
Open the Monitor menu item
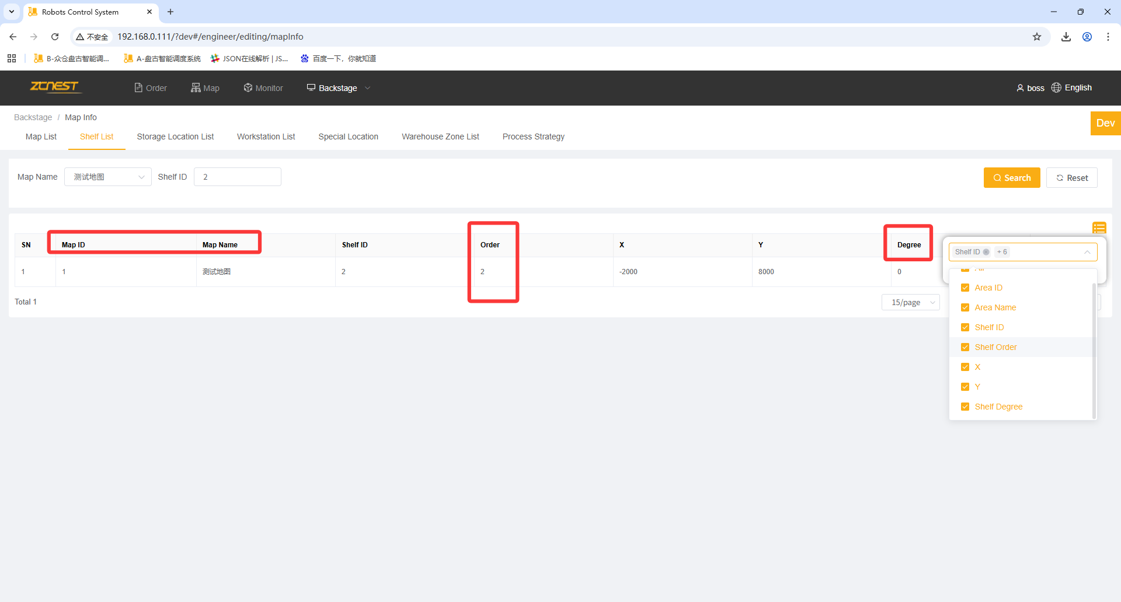click(263, 88)
